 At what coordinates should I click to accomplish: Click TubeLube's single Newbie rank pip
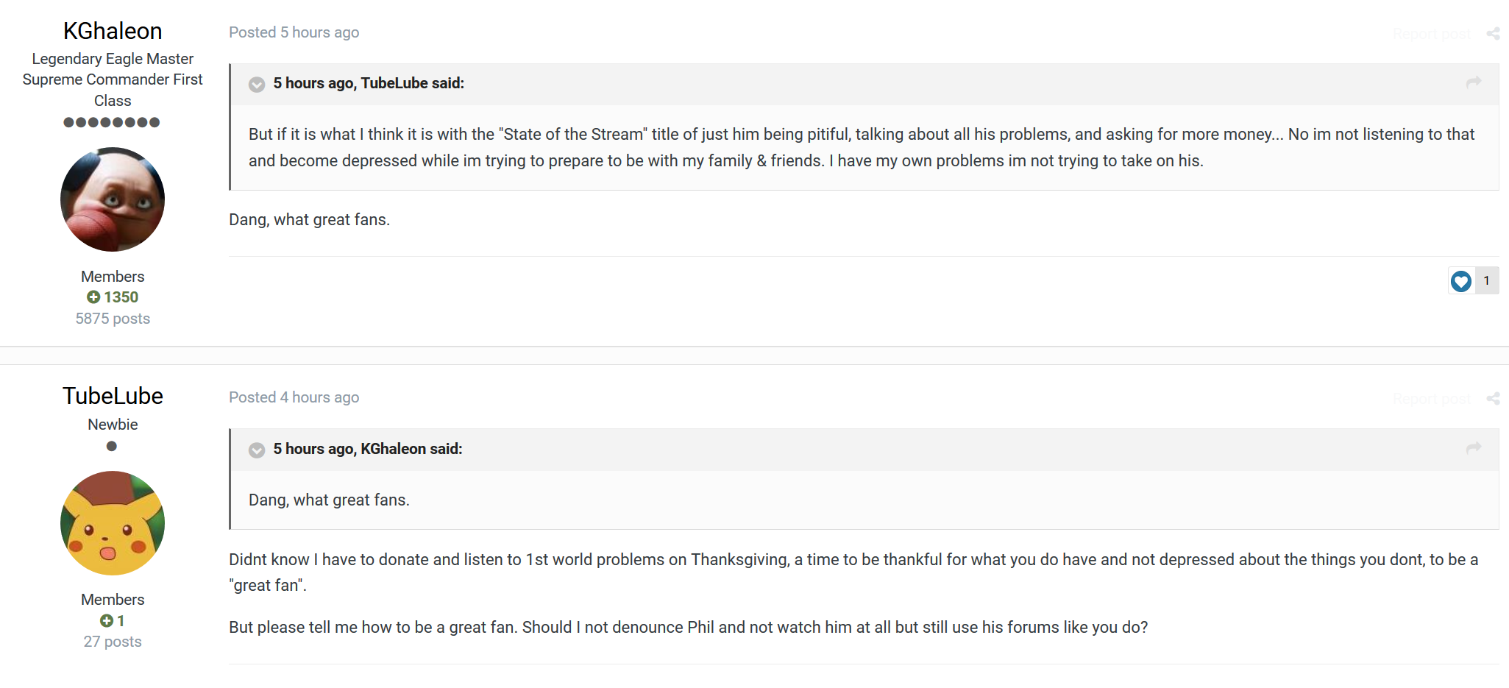(112, 446)
